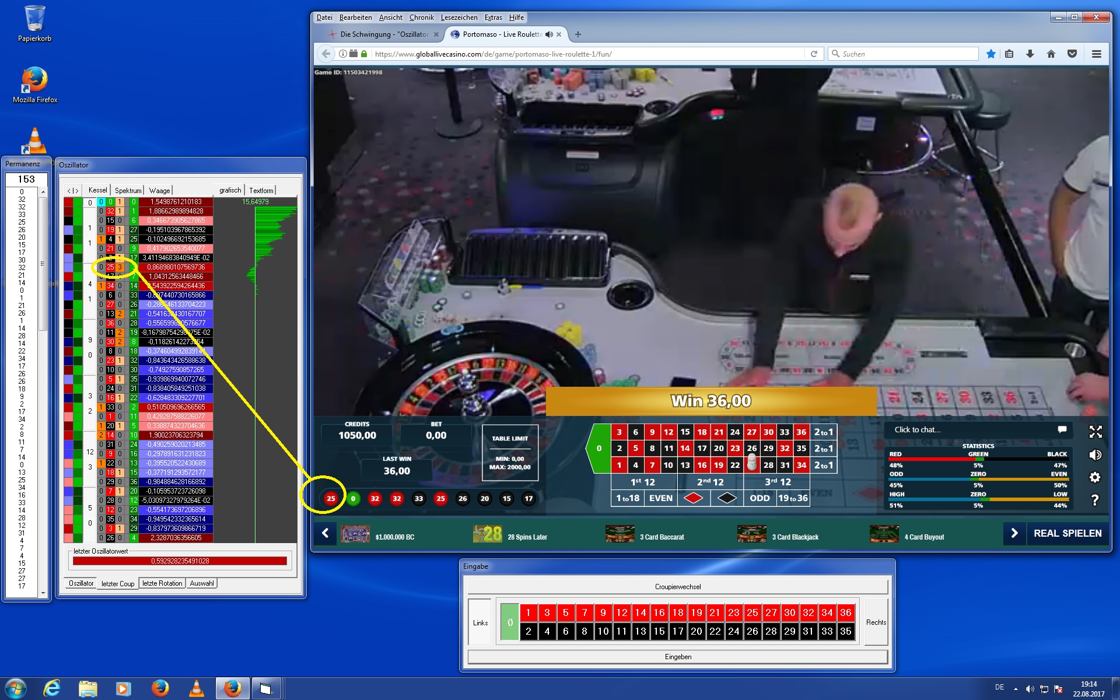1120x700 pixels.
Task: Select the Waage tab in Oszillator
Action: pyautogui.click(x=159, y=190)
